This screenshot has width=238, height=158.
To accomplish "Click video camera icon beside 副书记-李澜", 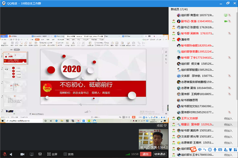I will tap(226, 21).
